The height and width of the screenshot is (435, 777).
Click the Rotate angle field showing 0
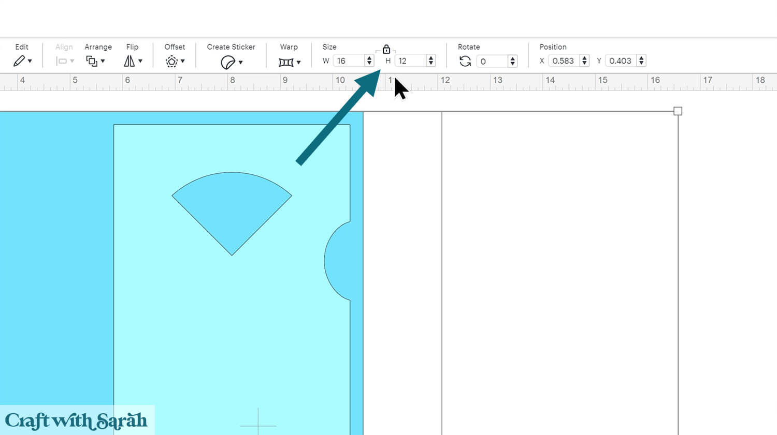pyautogui.click(x=493, y=61)
